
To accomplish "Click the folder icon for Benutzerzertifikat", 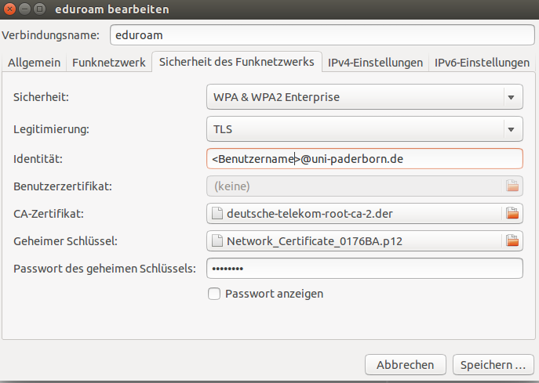I will [x=512, y=186].
